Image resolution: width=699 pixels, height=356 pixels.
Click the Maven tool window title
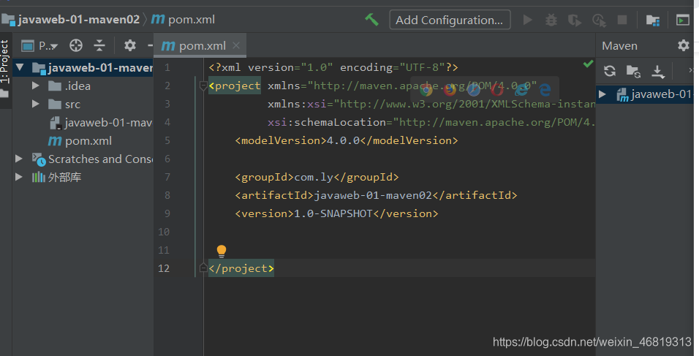pos(619,46)
